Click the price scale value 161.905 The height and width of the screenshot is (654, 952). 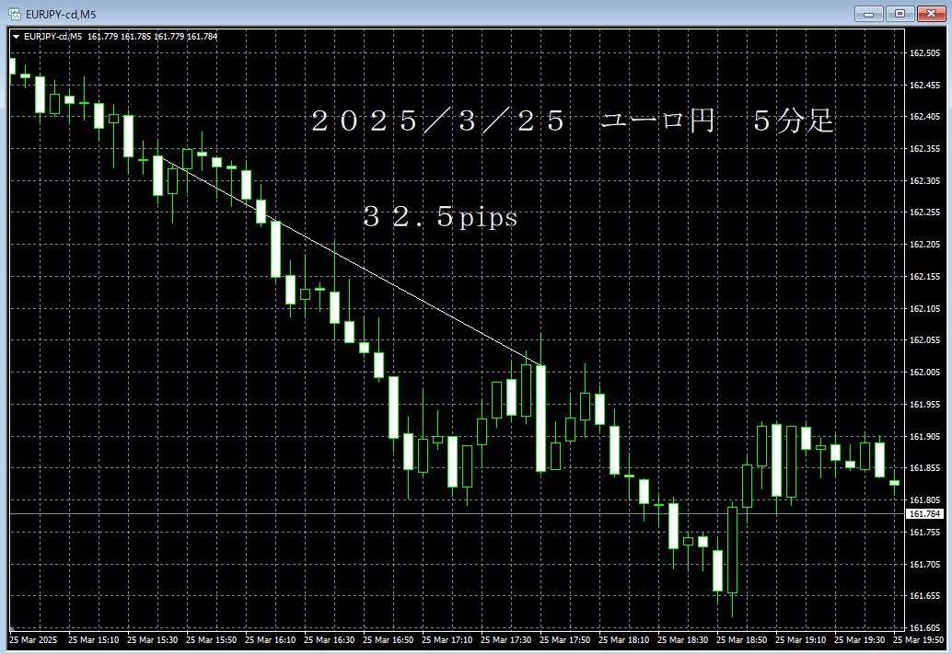click(x=924, y=436)
